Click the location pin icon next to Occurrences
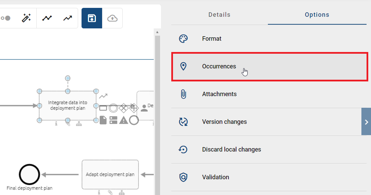Screen dimensions: 371x195 pyautogui.click(x=183, y=66)
